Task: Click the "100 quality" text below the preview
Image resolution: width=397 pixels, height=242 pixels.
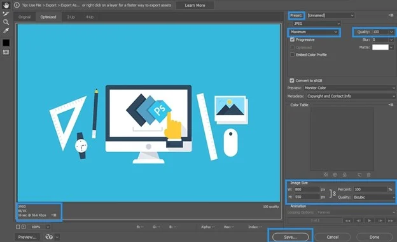Action: [x=271, y=206]
